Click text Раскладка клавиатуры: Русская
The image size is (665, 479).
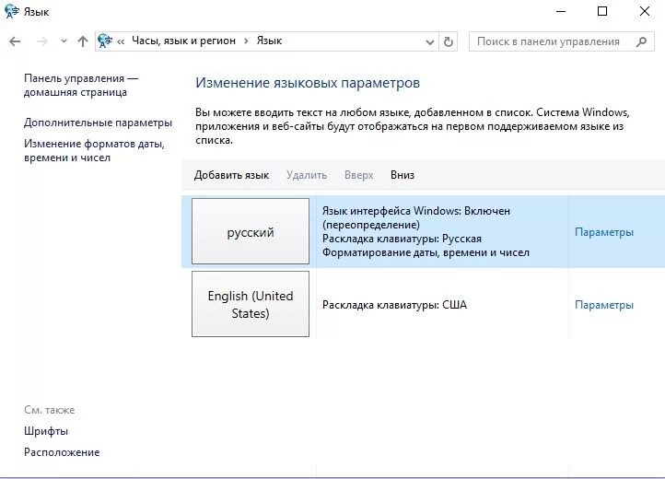(402, 239)
